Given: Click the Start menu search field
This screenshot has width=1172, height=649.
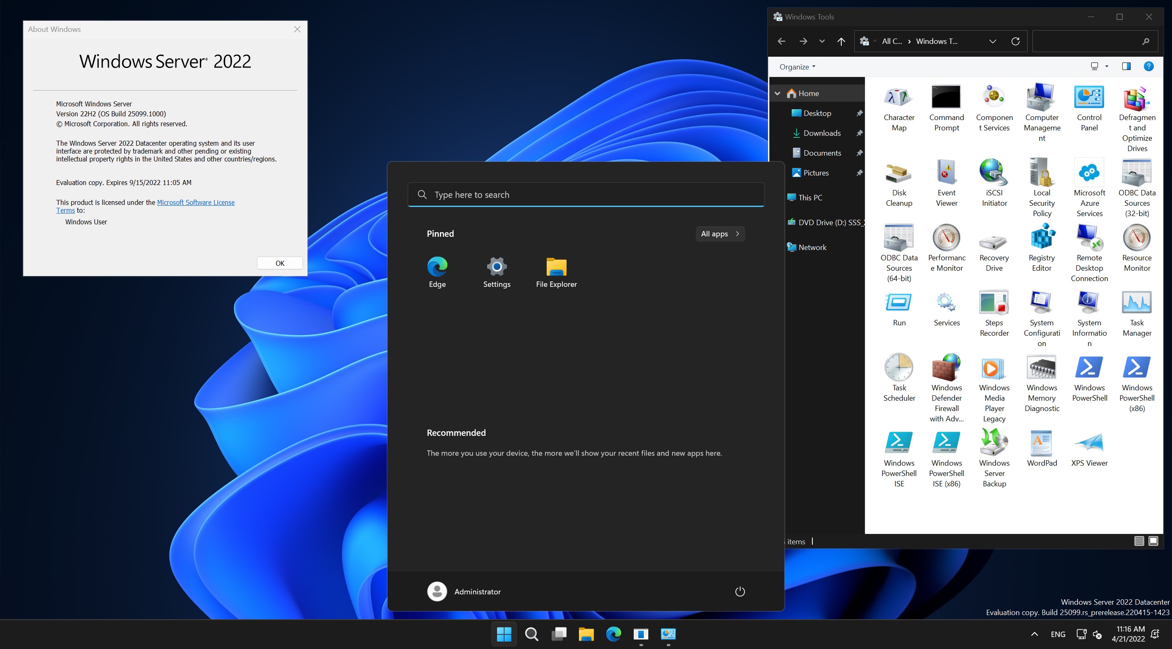Looking at the screenshot, I should [x=586, y=195].
